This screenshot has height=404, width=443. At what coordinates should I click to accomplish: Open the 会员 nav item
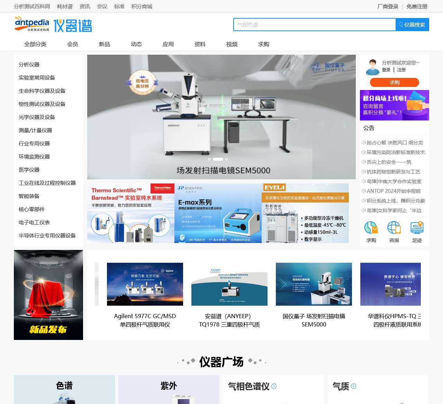pos(73,44)
